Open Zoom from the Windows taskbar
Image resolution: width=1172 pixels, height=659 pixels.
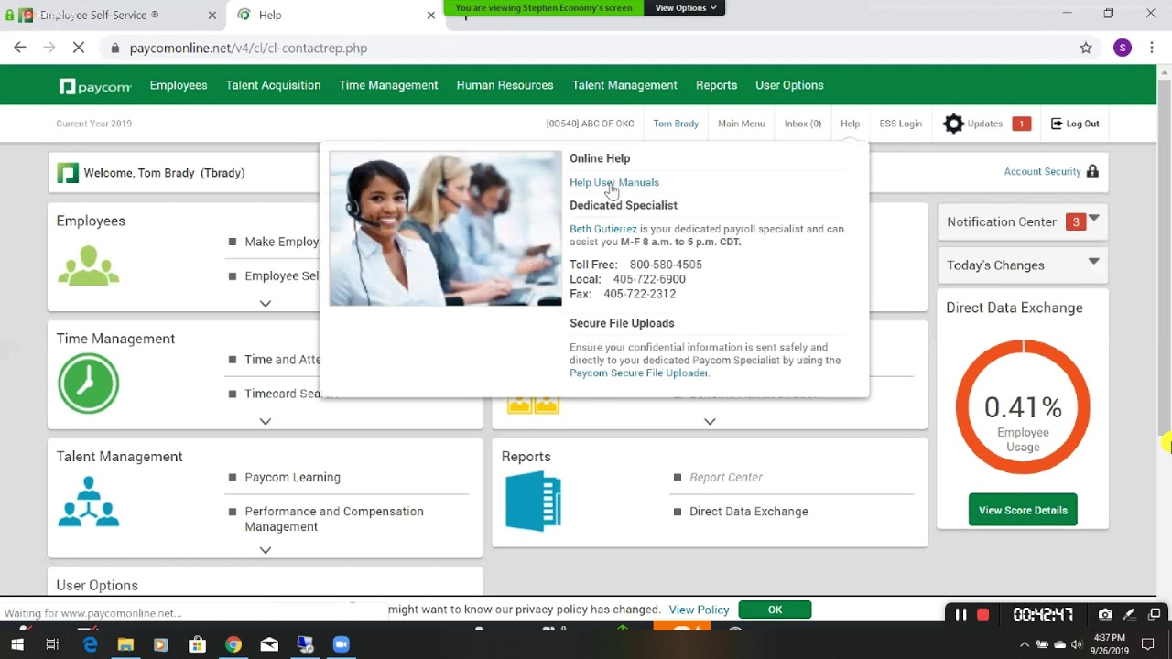(x=341, y=644)
